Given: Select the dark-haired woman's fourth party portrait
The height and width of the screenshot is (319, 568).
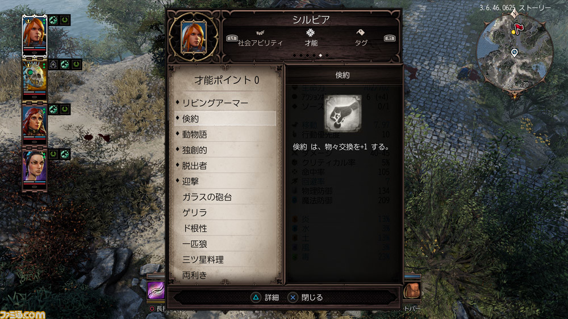Looking at the screenshot, I should click(35, 168).
